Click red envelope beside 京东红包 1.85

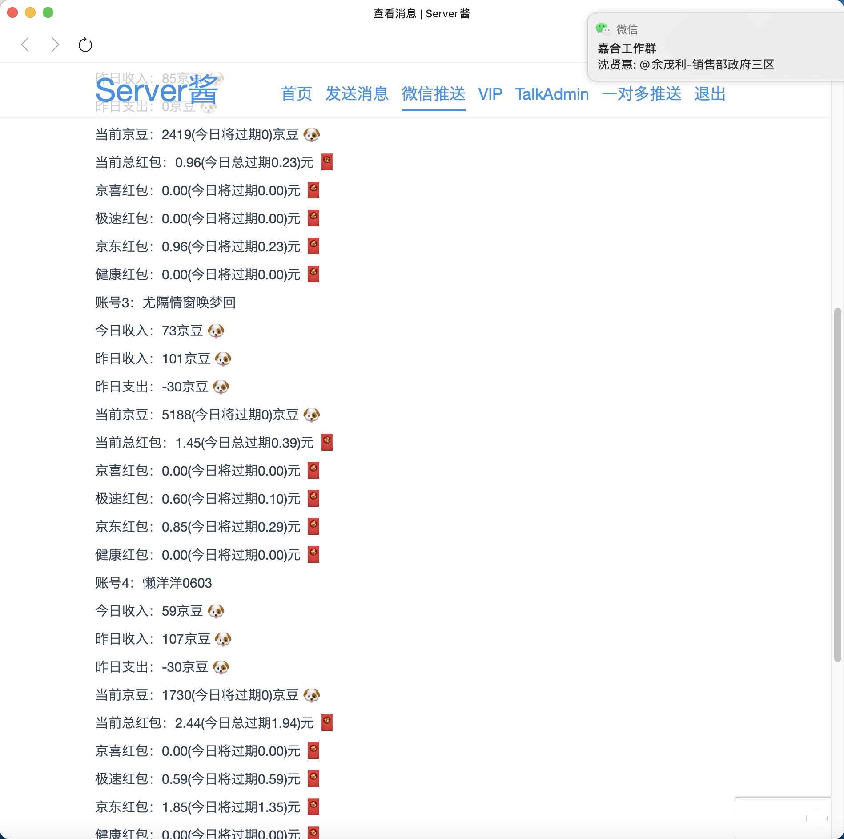(313, 807)
